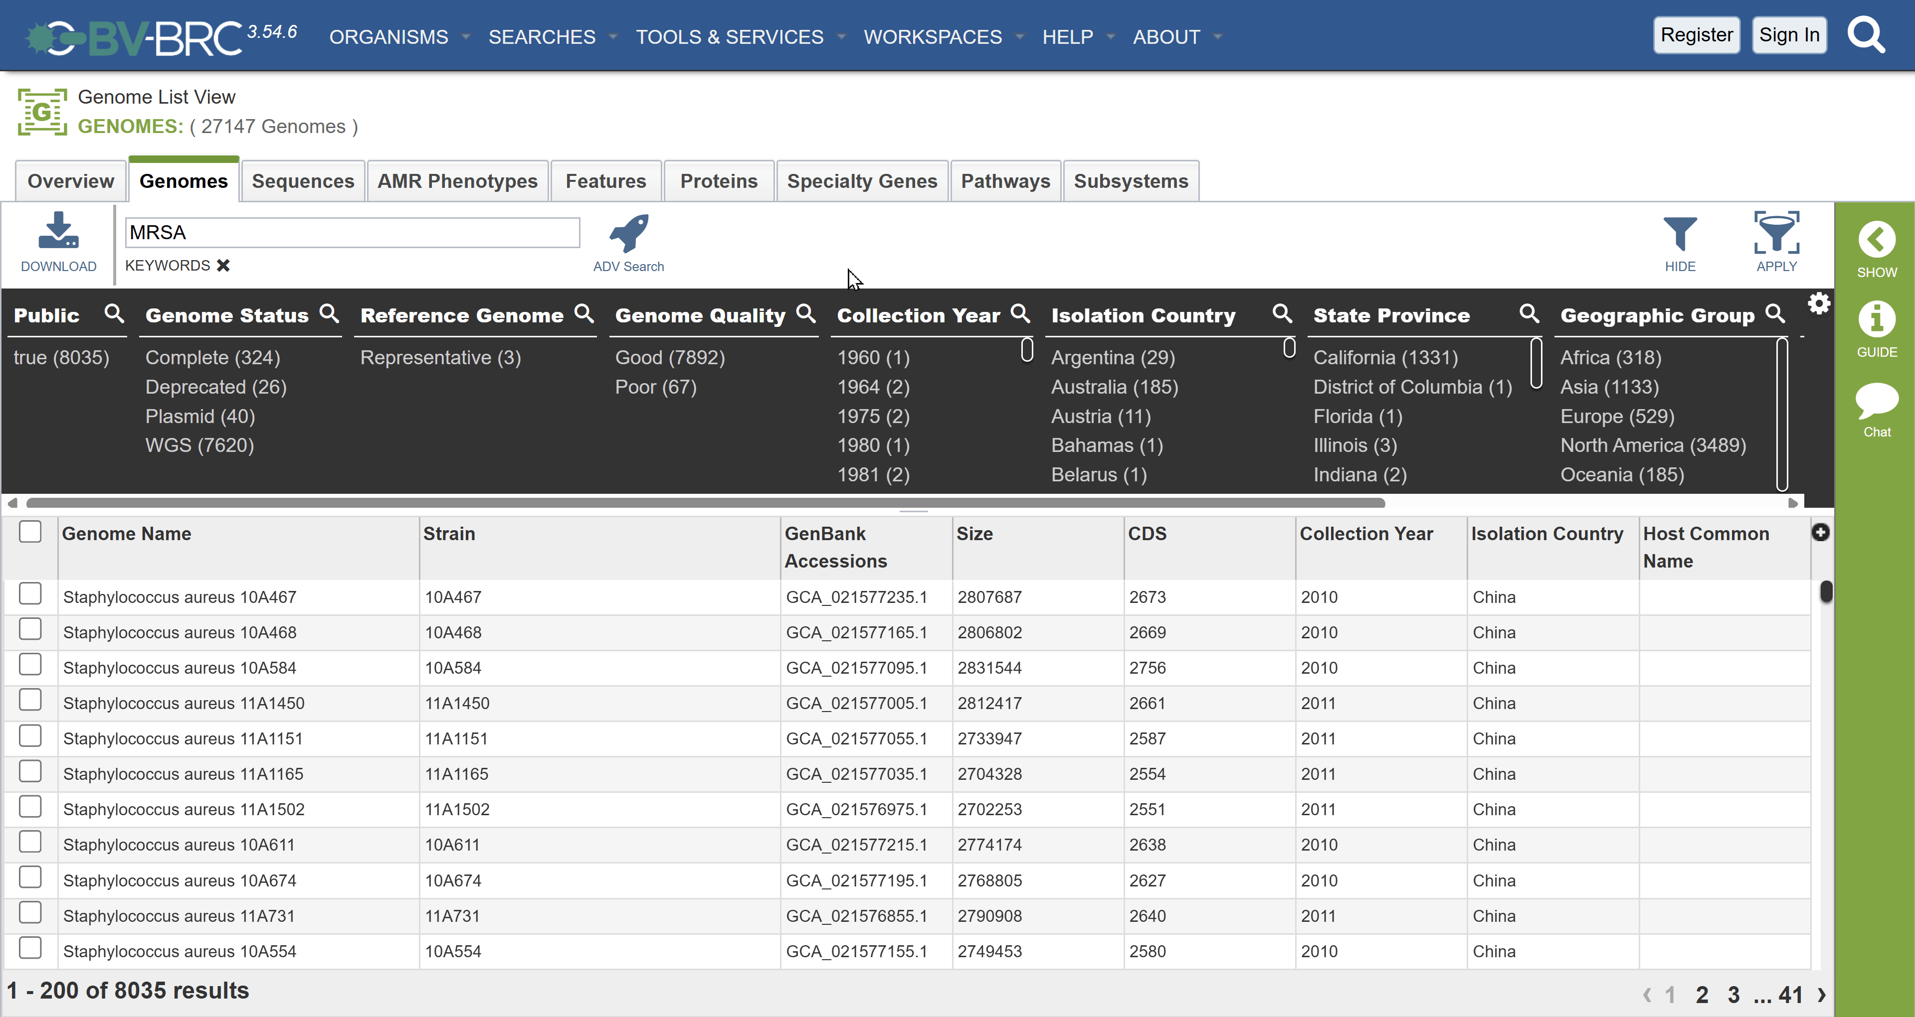Check the select-all genomes checkbox
Image resolution: width=1915 pixels, height=1017 pixels.
pyautogui.click(x=30, y=532)
